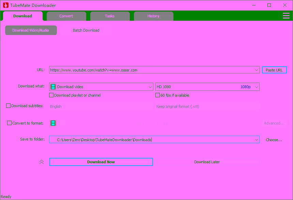
Task: Click the Advanced... button
Action: click(274, 123)
